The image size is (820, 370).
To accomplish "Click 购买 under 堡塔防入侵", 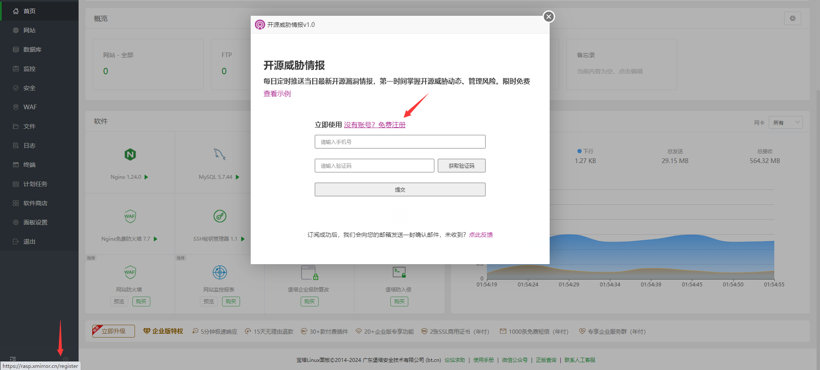I will coord(399,302).
